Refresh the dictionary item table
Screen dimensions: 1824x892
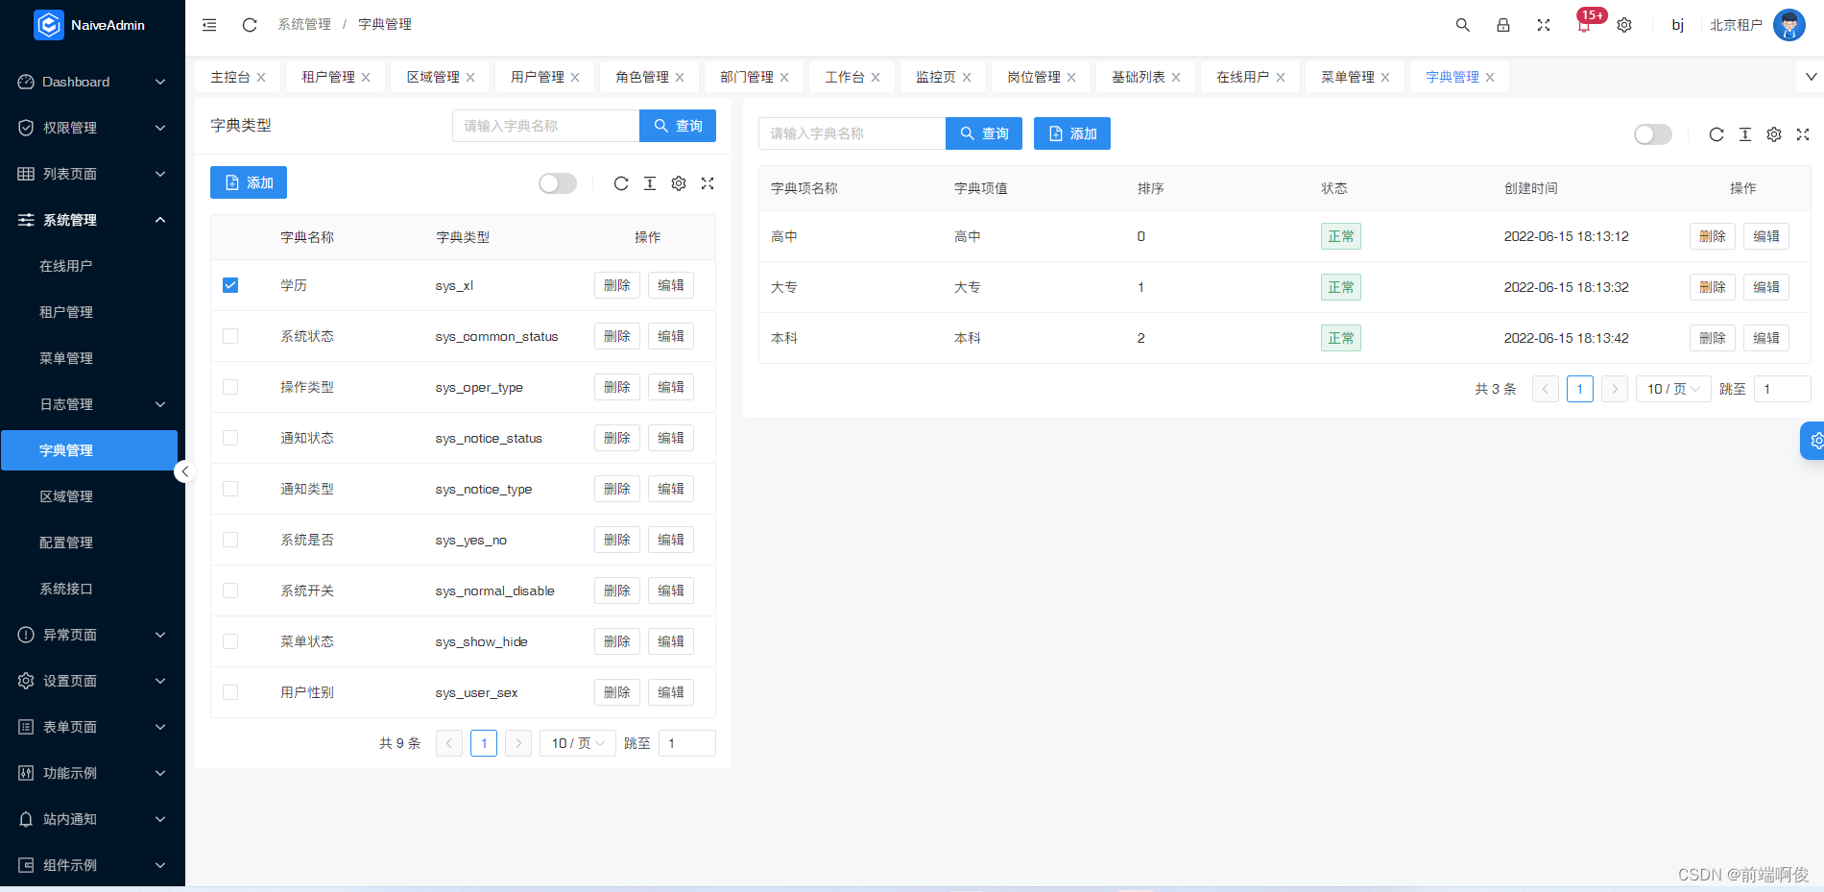pyautogui.click(x=1716, y=134)
